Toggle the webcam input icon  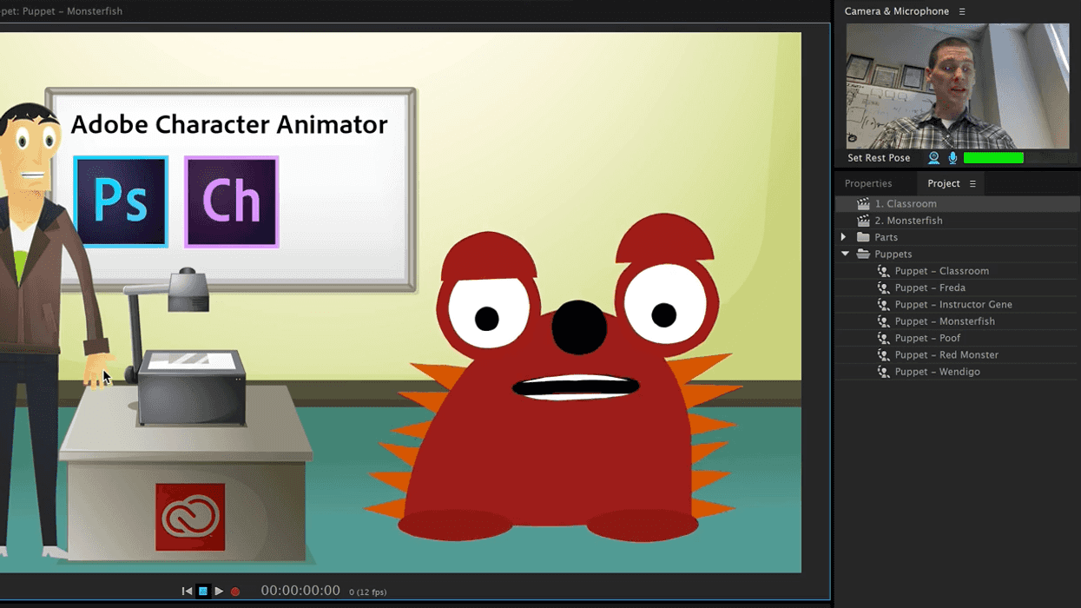click(x=933, y=158)
